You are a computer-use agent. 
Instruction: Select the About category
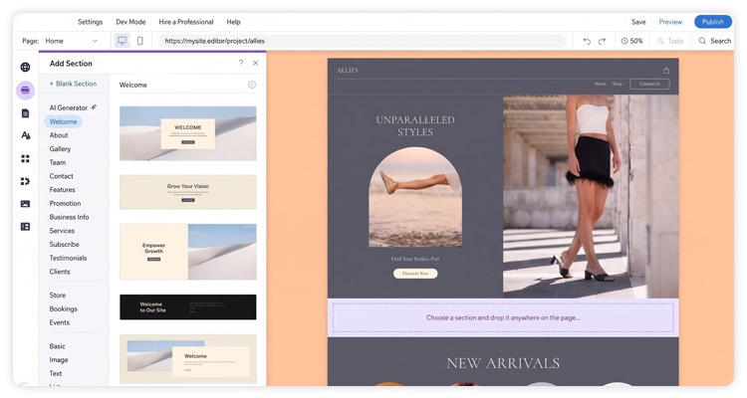pos(59,135)
